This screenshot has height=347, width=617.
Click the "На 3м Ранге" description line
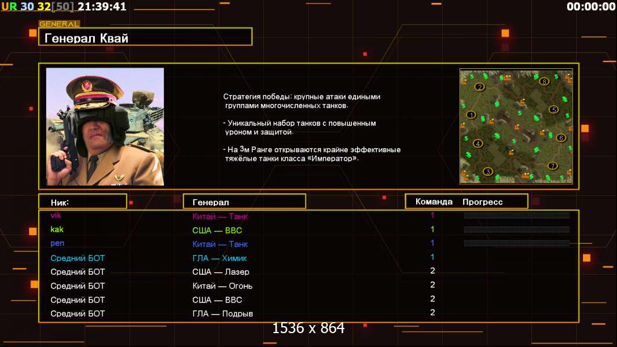tap(311, 154)
